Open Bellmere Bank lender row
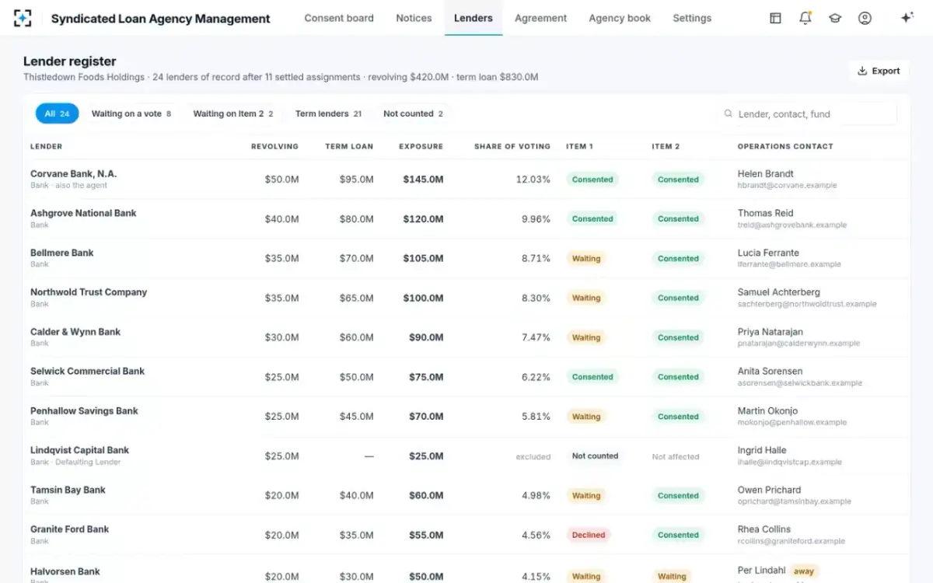 coord(466,258)
